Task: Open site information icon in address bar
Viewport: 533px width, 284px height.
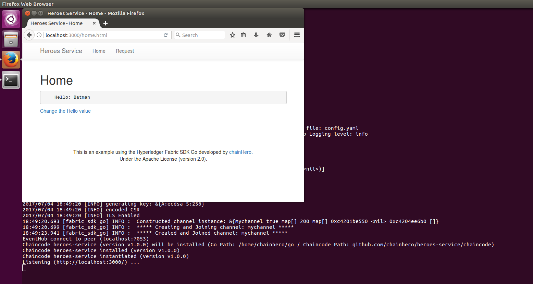Action: tap(39, 35)
